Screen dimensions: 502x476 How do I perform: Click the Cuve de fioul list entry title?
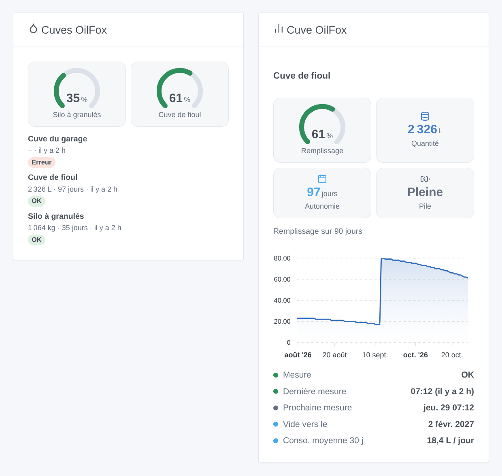click(53, 177)
